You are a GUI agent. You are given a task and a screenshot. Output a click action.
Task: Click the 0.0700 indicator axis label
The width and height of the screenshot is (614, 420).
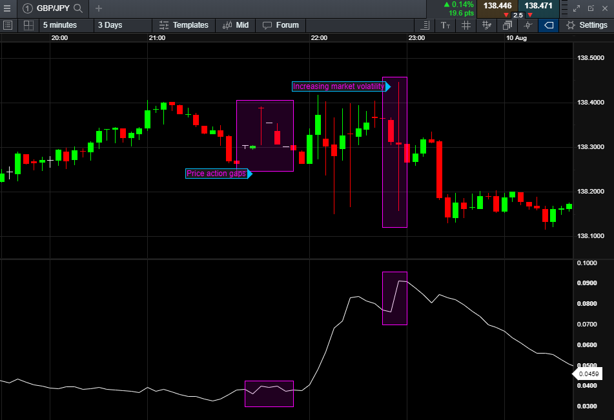pos(587,325)
